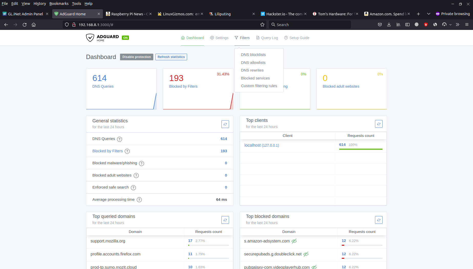Click profile.accounts.firefox.com domain row
This screenshot has width=473, height=269.
[x=160, y=254]
